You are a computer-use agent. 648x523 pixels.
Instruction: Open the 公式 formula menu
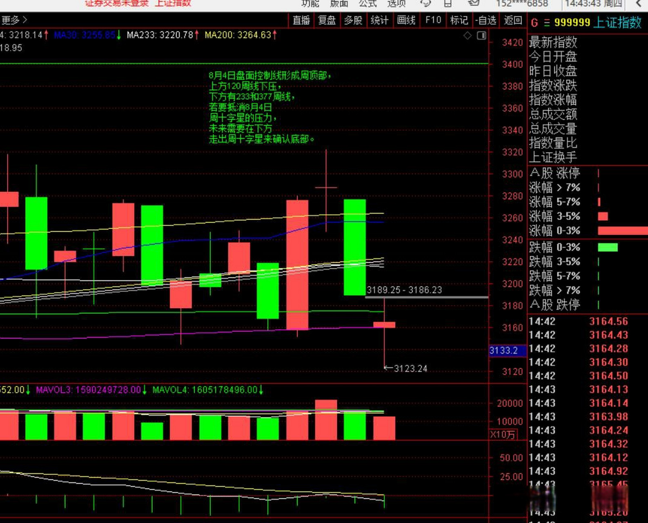[367, 3]
